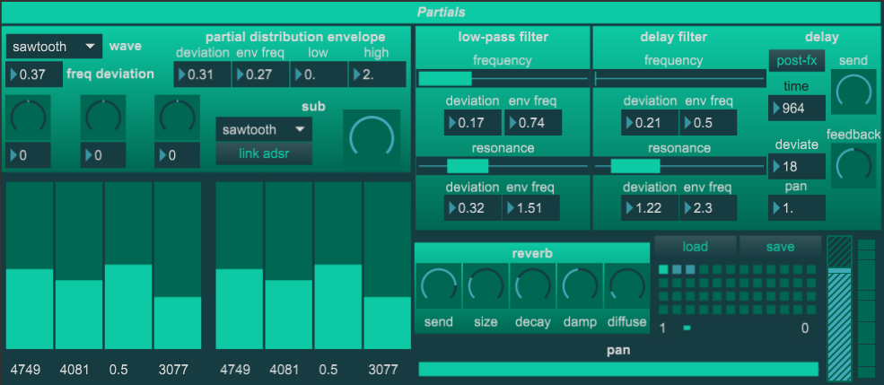Toggle the link adsr button
Viewport: 884px width, 385px height.
point(264,153)
